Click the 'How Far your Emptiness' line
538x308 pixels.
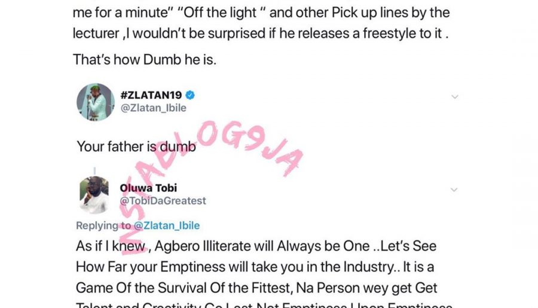255,267
